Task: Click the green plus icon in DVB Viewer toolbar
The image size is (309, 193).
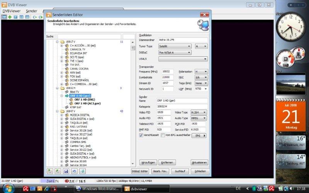Action: (x=10, y=17)
